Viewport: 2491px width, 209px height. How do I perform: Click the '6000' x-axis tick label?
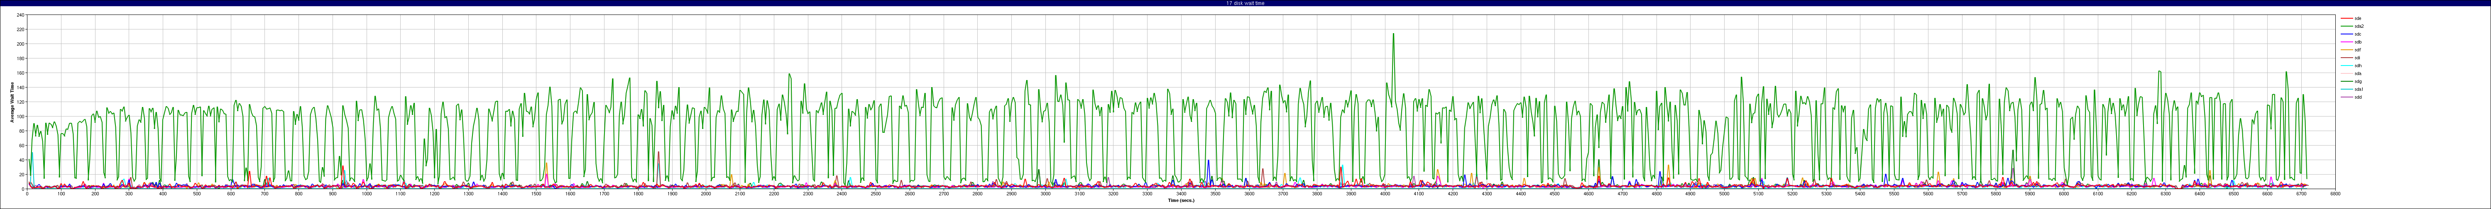tap(2063, 194)
